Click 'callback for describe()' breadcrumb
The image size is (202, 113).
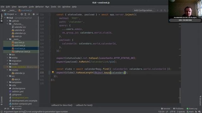(62, 105)
